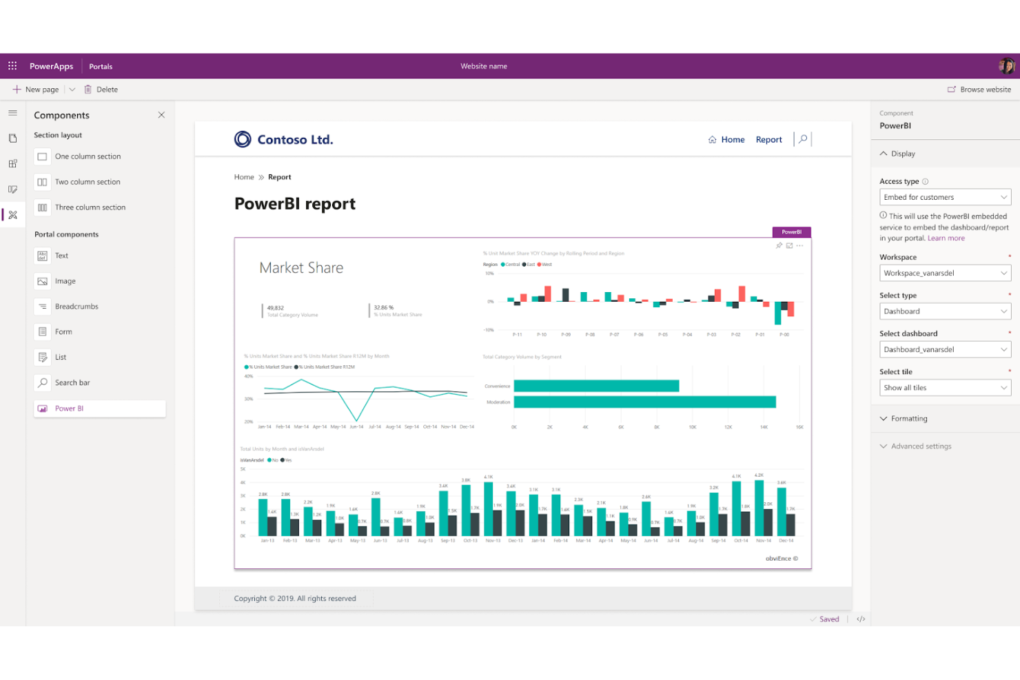Open the PowerApps waffle app launcher
1020x680 pixels.
(x=11, y=65)
